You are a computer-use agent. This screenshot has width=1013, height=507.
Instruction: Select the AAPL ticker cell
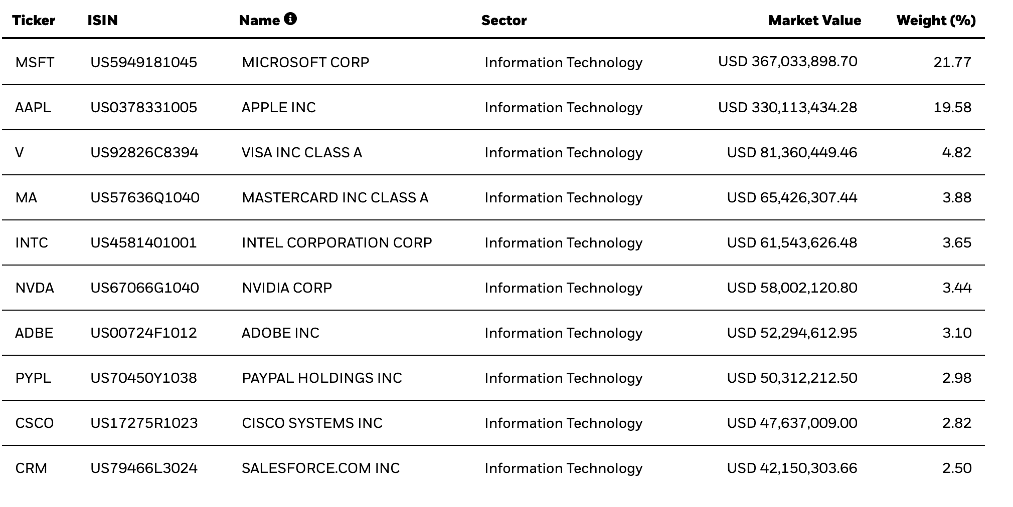click(x=33, y=108)
